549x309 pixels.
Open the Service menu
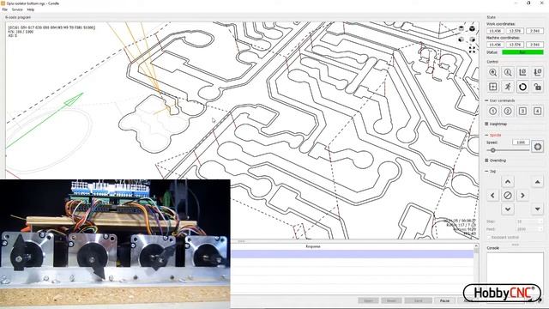[17, 9]
